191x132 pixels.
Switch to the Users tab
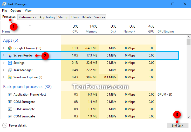75,17
